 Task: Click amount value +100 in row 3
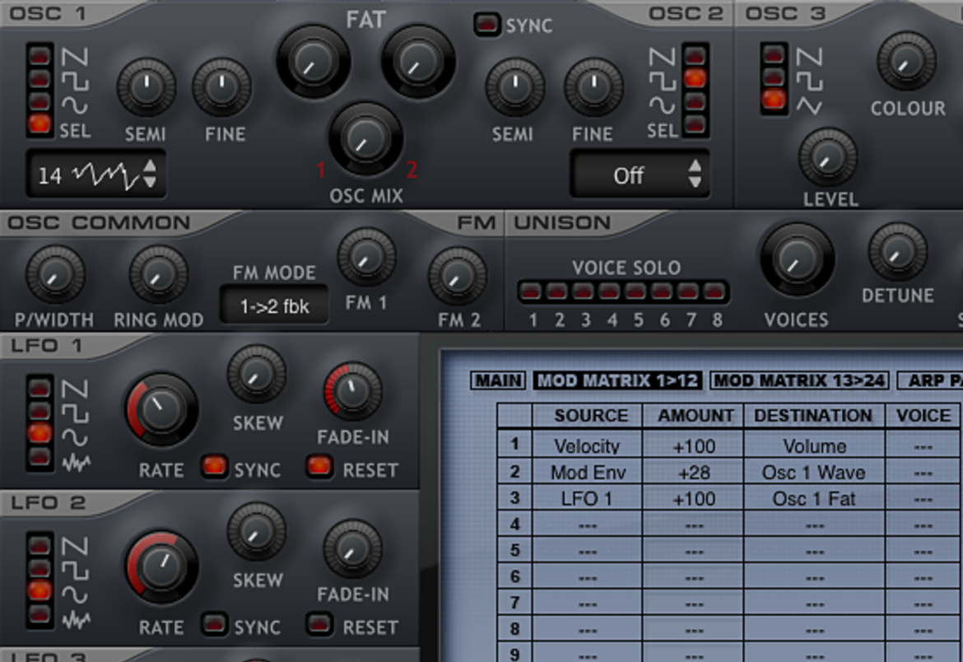point(693,498)
